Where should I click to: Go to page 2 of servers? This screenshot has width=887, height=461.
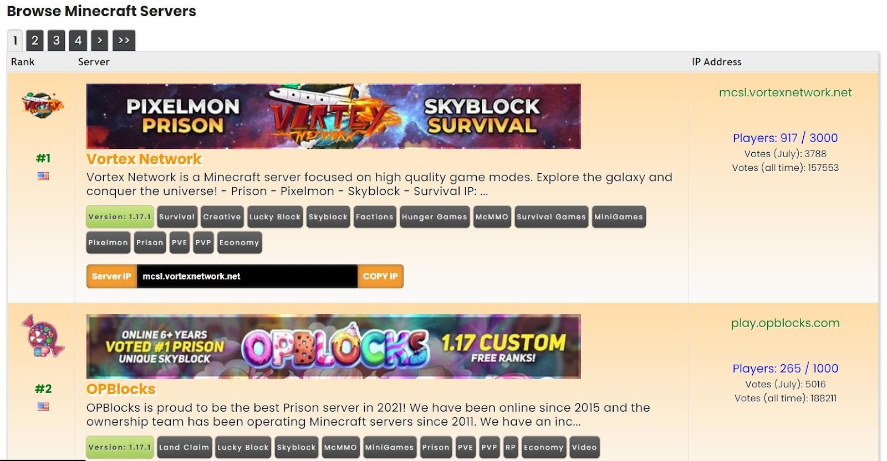coord(35,40)
